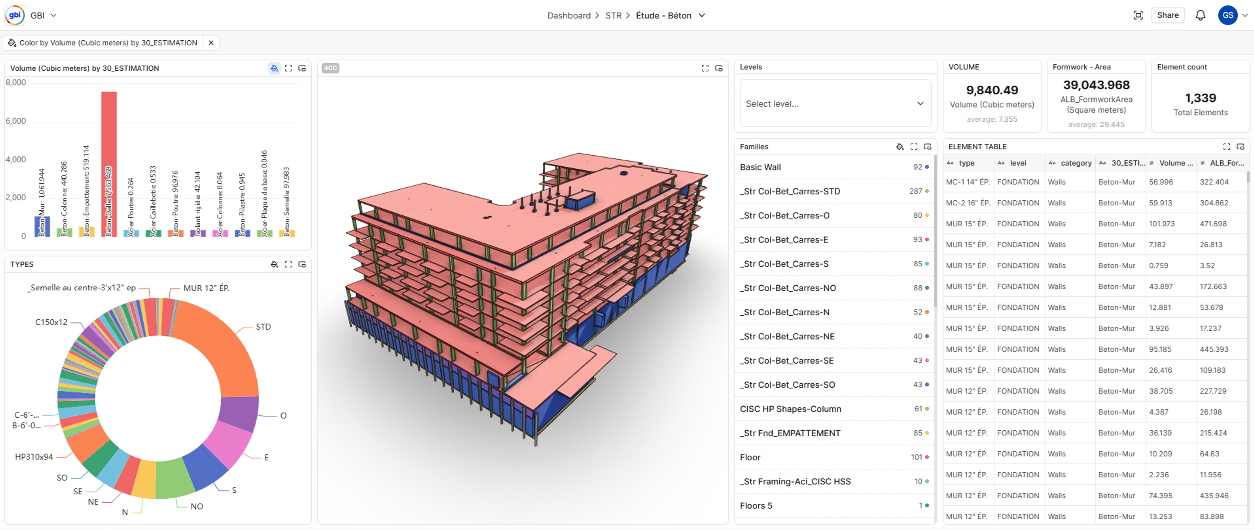Viewport: 1254px width, 530px height.
Task: Remove the Color by Volume filter chip
Action: [211, 43]
